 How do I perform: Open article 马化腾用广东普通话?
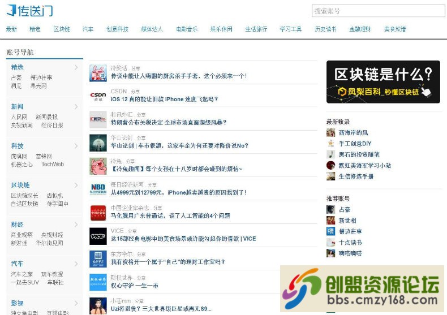click(x=170, y=216)
